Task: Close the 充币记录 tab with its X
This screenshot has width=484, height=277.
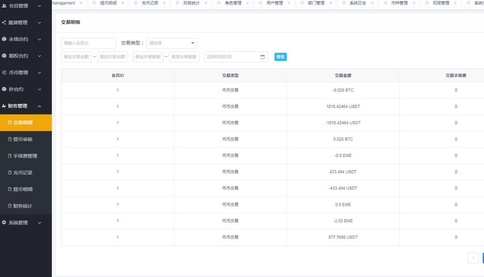Action: click(164, 3)
